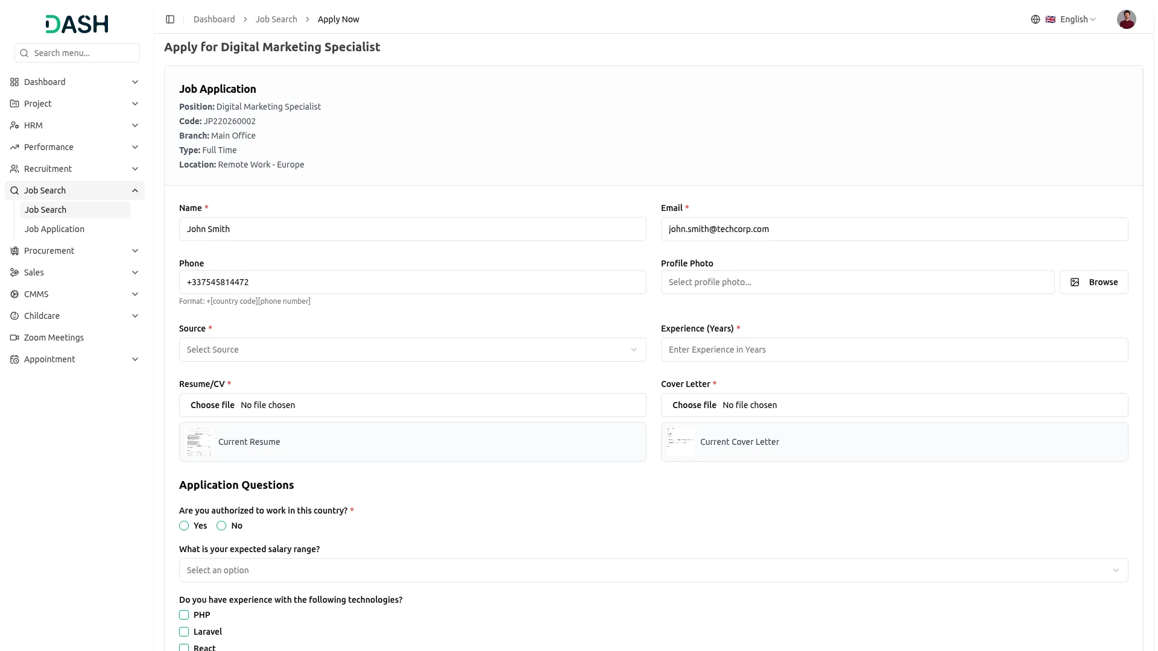The width and height of the screenshot is (1158, 651).
Task: Click the HRM sidebar icon
Action: (x=14, y=125)
